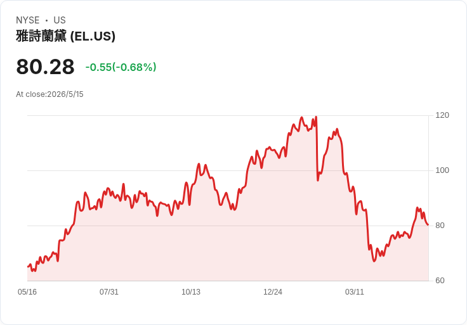Click the chart line's leftmost starting point
Image resolution: width=467 pixels, height=325 pixels.
pos(28,267)
